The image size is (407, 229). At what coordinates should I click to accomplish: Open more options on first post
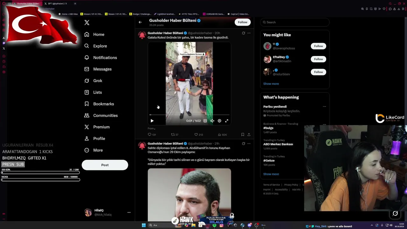[249, 33]
